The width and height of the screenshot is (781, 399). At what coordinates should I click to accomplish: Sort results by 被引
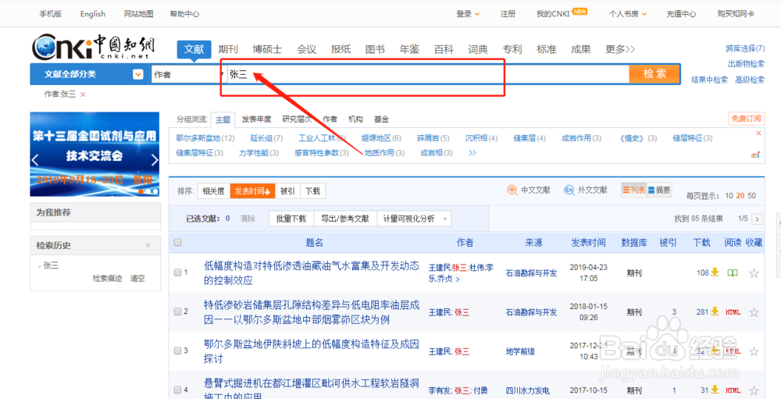287,191
